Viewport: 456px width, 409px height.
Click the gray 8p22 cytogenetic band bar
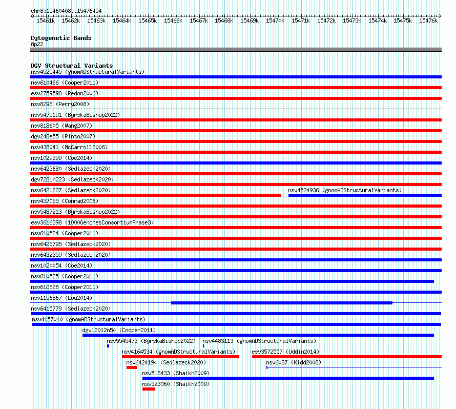pyautogui.click(x=236, y=50)
